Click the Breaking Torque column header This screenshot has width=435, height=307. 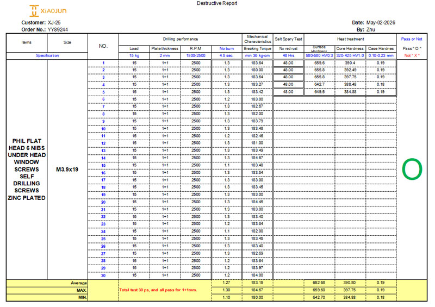(257, 48)
